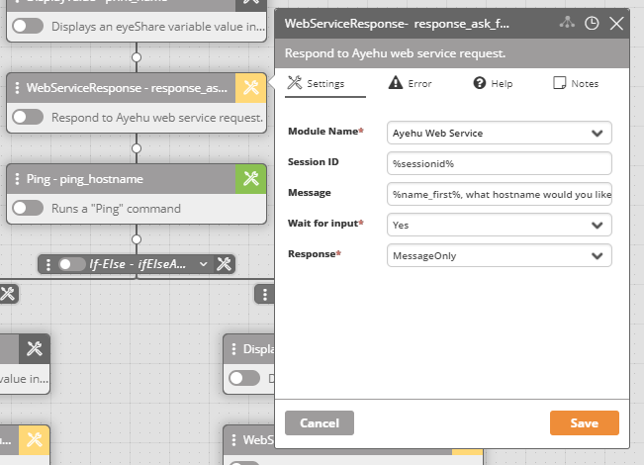Open the Wait for input dropdown
The image size is (644, 465).
point(499,225)
